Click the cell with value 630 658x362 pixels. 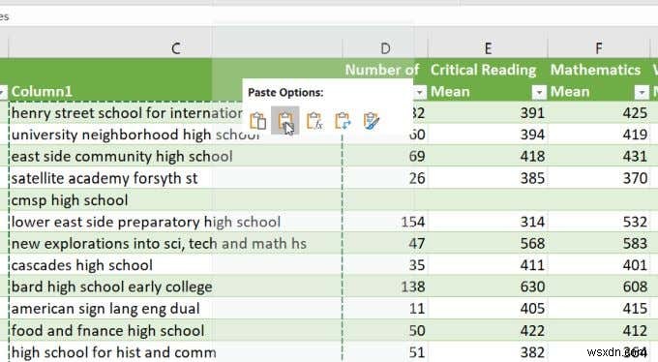tap(488, 287)
